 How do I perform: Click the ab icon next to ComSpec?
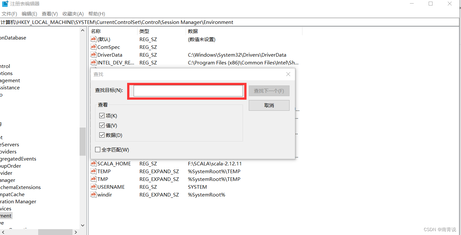pyautogui.click(x=93, y=47)
